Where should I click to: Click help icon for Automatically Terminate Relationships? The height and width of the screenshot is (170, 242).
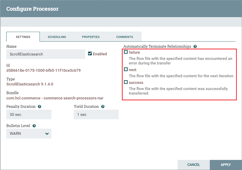pos(195,46)
